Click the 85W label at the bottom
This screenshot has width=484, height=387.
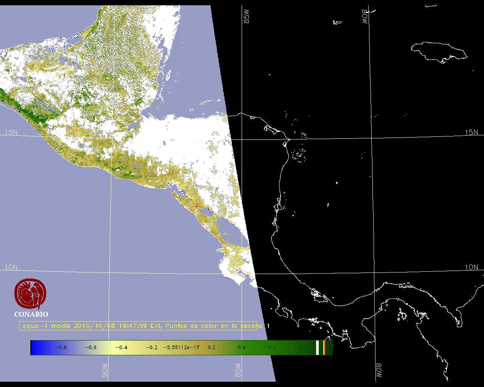(238, 370)
